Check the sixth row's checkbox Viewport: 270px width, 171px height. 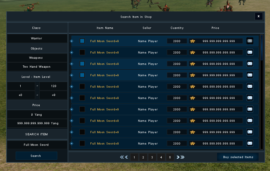click(x=82, y=98)
